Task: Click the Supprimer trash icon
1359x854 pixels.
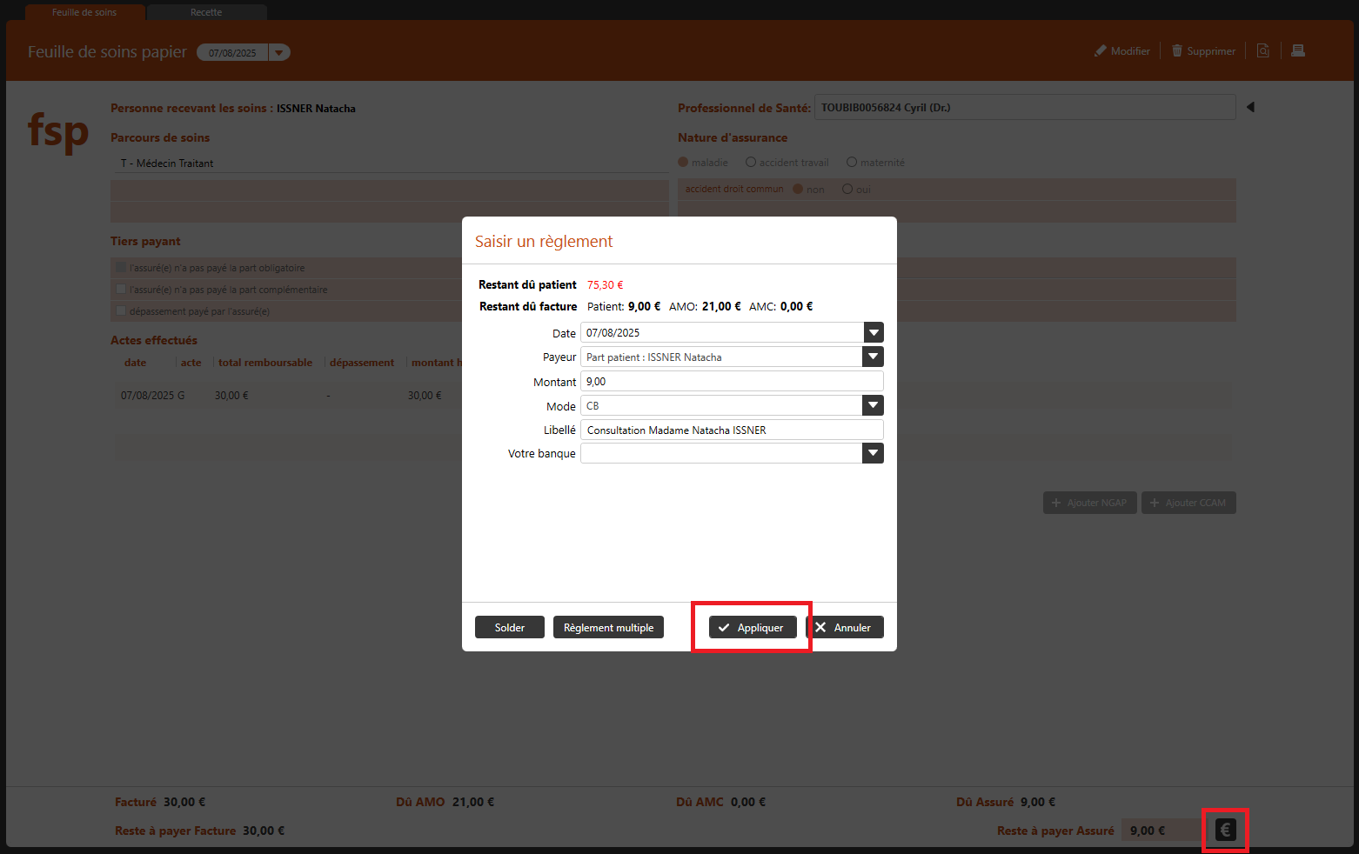Action: click(x=1177, y=51)
